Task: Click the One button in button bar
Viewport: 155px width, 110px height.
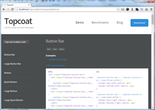Action: click(49, 49)
